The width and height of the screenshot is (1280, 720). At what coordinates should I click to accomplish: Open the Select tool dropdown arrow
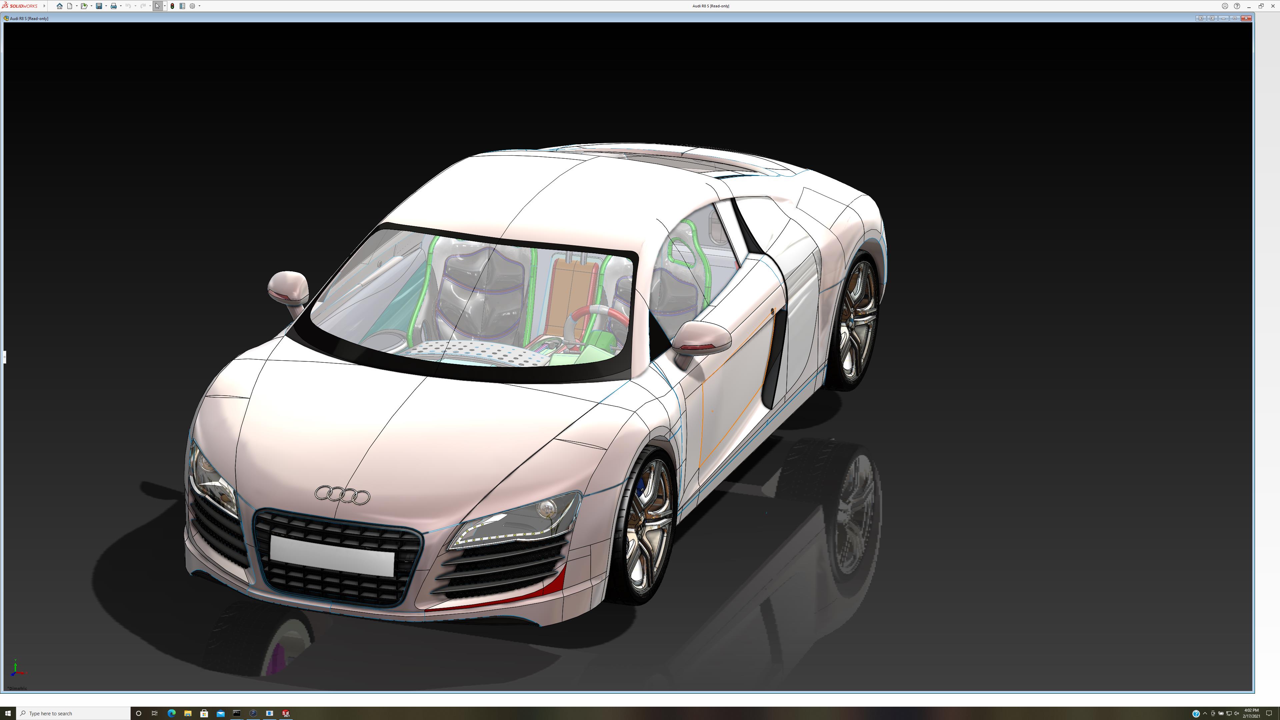165,6
